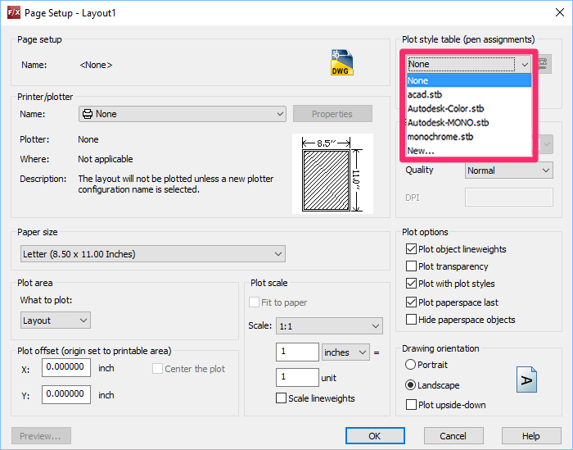Open the Quality Normal dropdown

pyautogui.click(x=508, y=170)
